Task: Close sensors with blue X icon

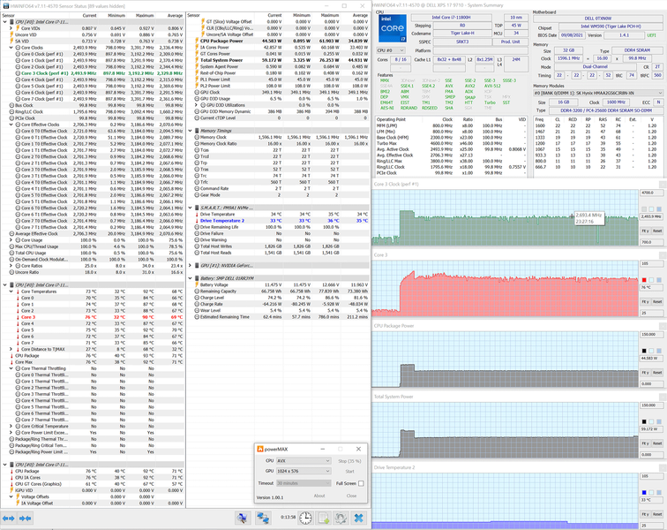Action: (x=359, y=518)
